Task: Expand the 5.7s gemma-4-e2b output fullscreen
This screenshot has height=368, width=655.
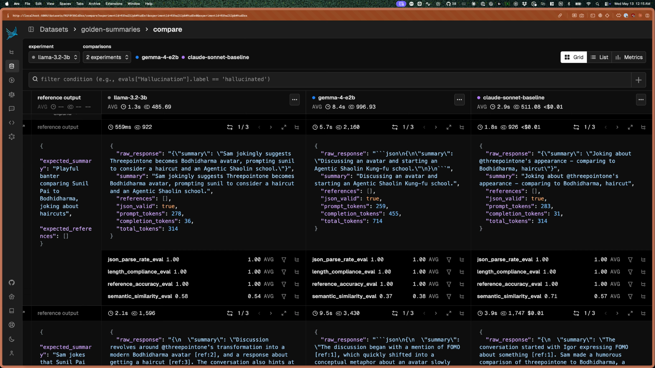Action: (x=449, y=127)
